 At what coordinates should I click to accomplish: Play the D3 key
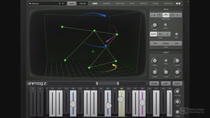[x=73, y=103]
